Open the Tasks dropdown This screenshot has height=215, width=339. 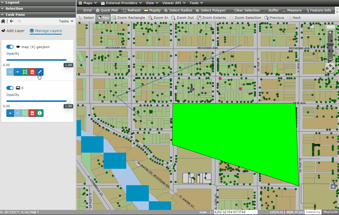coord(66,21)
